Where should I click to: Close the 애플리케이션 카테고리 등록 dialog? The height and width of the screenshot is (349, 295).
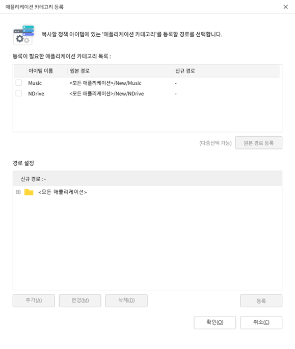point(286,7)
